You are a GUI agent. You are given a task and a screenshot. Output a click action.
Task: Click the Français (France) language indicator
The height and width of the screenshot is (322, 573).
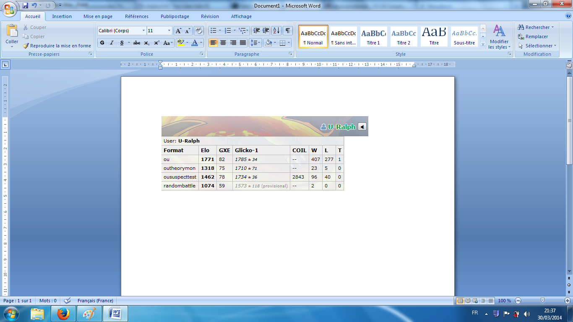pos(95,301)
